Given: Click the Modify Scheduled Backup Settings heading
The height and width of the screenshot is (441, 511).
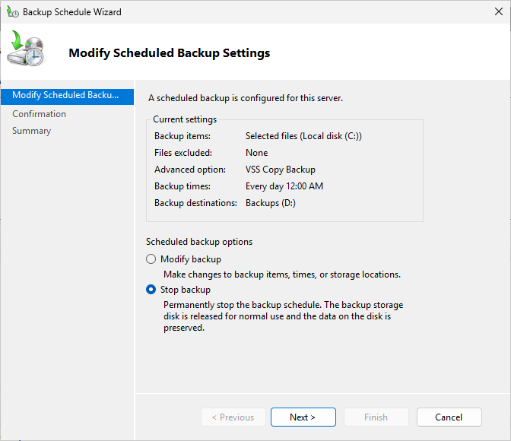Looking at the screenshot, I should click(169, 53).
